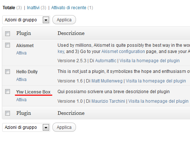Viewport: 190px width, 141px height.
Task: Visit Hello Dolly plugin homepage link
Action: click(x=156, y=81)
